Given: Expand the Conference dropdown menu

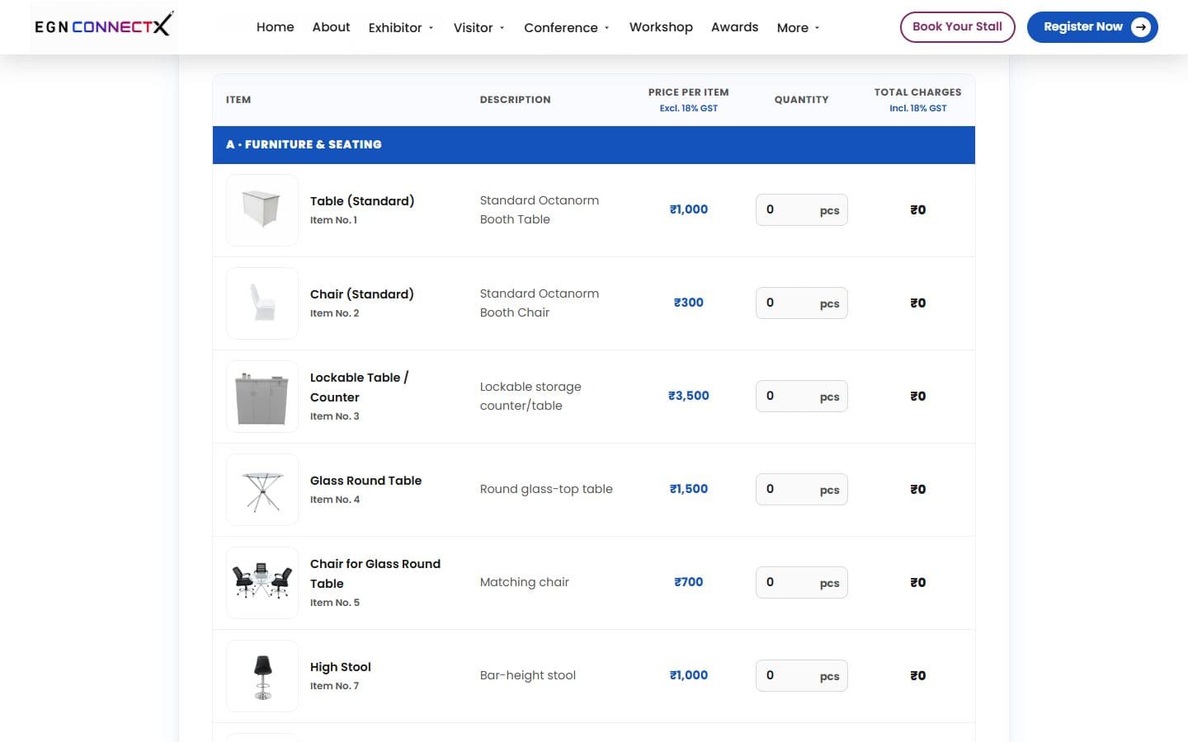Looking at the screenshot, I should (567, 27).
